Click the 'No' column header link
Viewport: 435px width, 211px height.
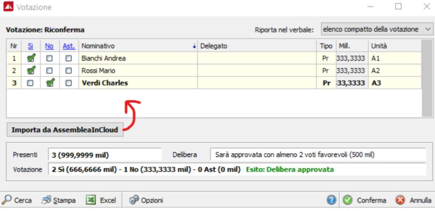49,46
